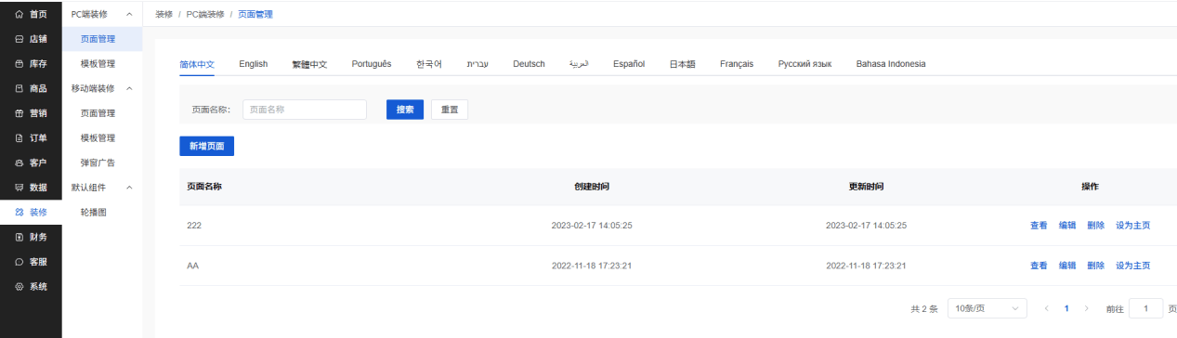1177x338 pixels.
Task: Focus the 前往 page number input
Action: 1146,308
